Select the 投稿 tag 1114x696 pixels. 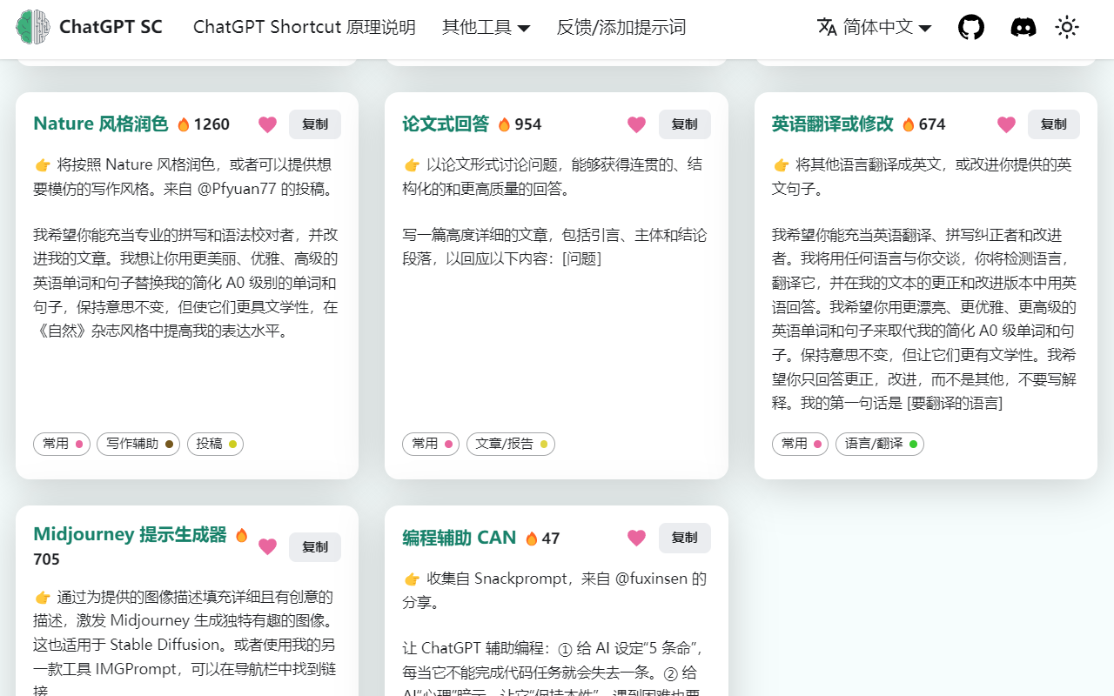[215, 444]
